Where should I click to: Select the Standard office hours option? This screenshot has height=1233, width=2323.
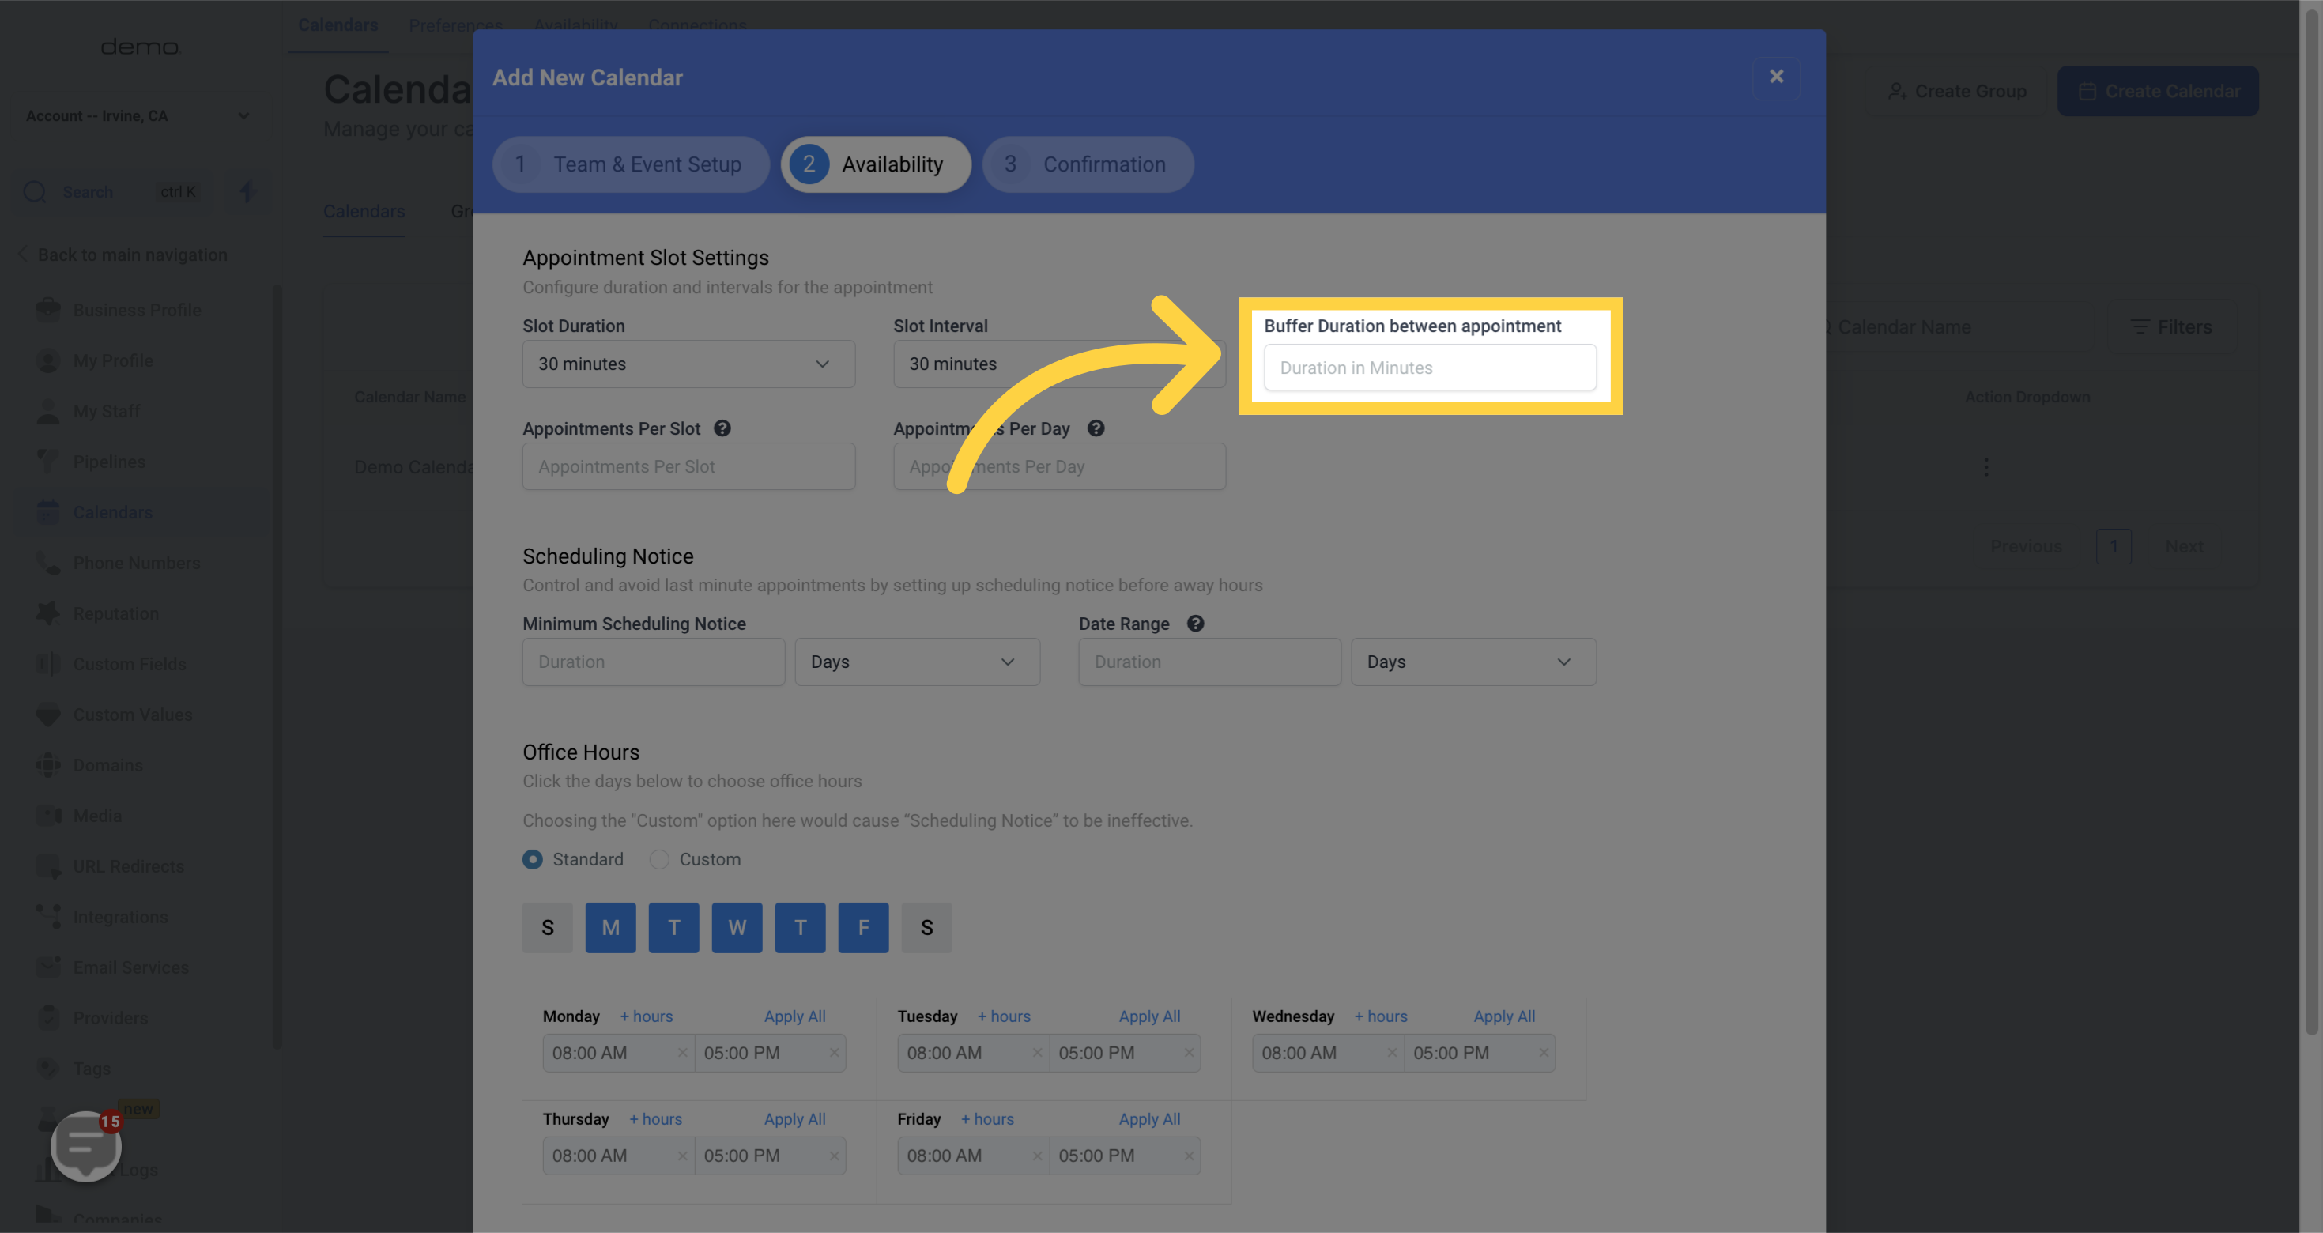click(x=533, y=860)
